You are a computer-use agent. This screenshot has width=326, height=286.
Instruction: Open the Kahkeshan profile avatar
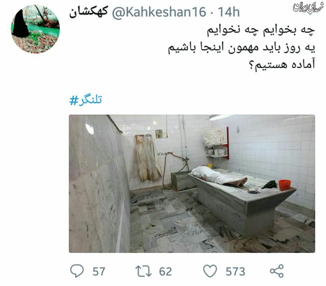tap(35, 29)
